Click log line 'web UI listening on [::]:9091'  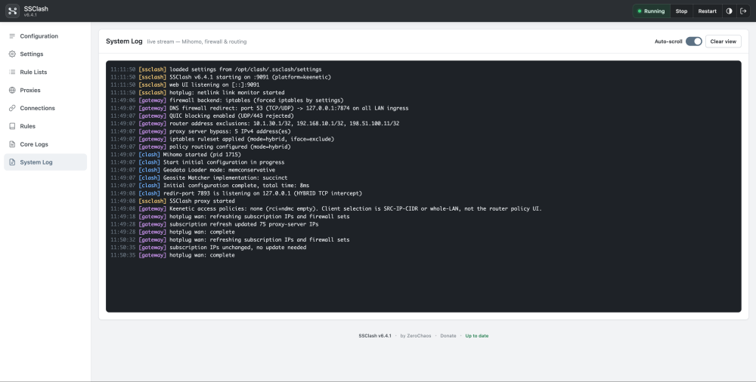click(184, 85)
